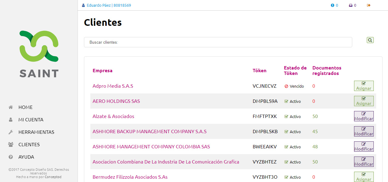Open the inbox tray icon in header
This screenshot has height=182, width=388.
[350, 5]
